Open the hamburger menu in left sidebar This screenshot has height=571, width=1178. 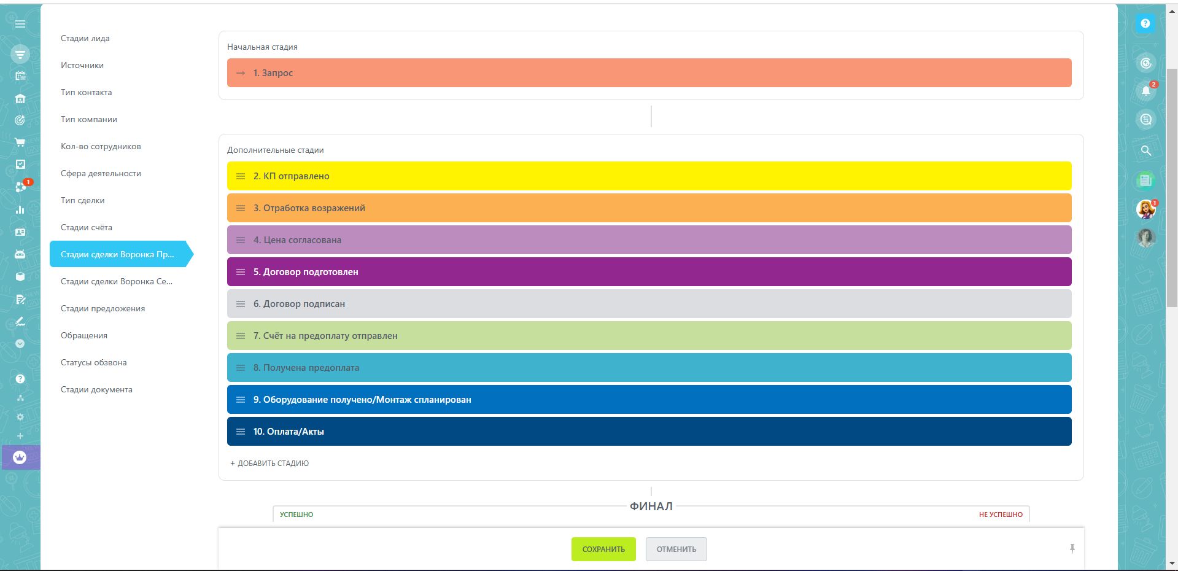click(20, 24)
